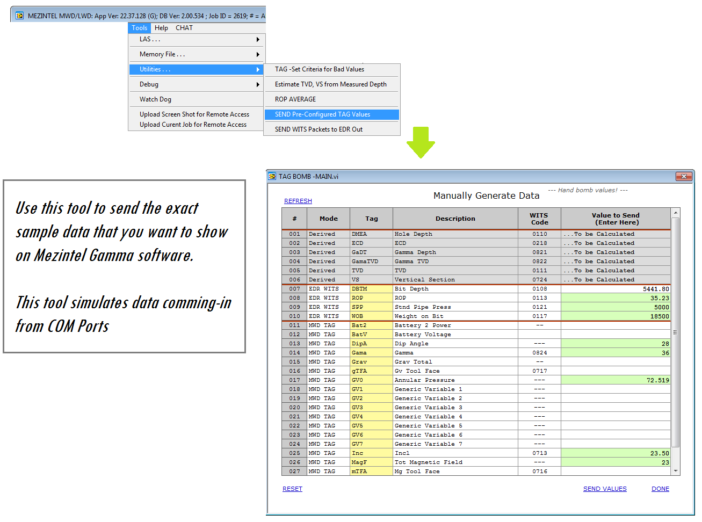Select Bat2 tag cell
Screen dimensions: 702x522
[x=371, y=325]
